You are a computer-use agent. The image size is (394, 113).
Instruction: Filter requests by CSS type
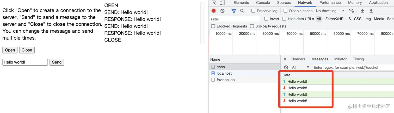coord(358,19)
